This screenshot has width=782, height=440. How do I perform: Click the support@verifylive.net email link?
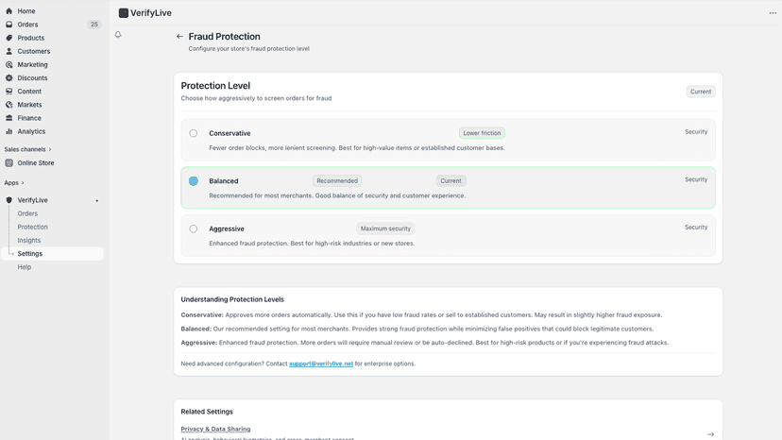click(x=321, y=364)
